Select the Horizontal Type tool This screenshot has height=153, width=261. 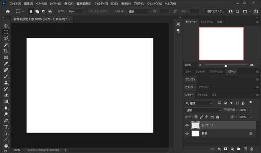coord(6,127)
